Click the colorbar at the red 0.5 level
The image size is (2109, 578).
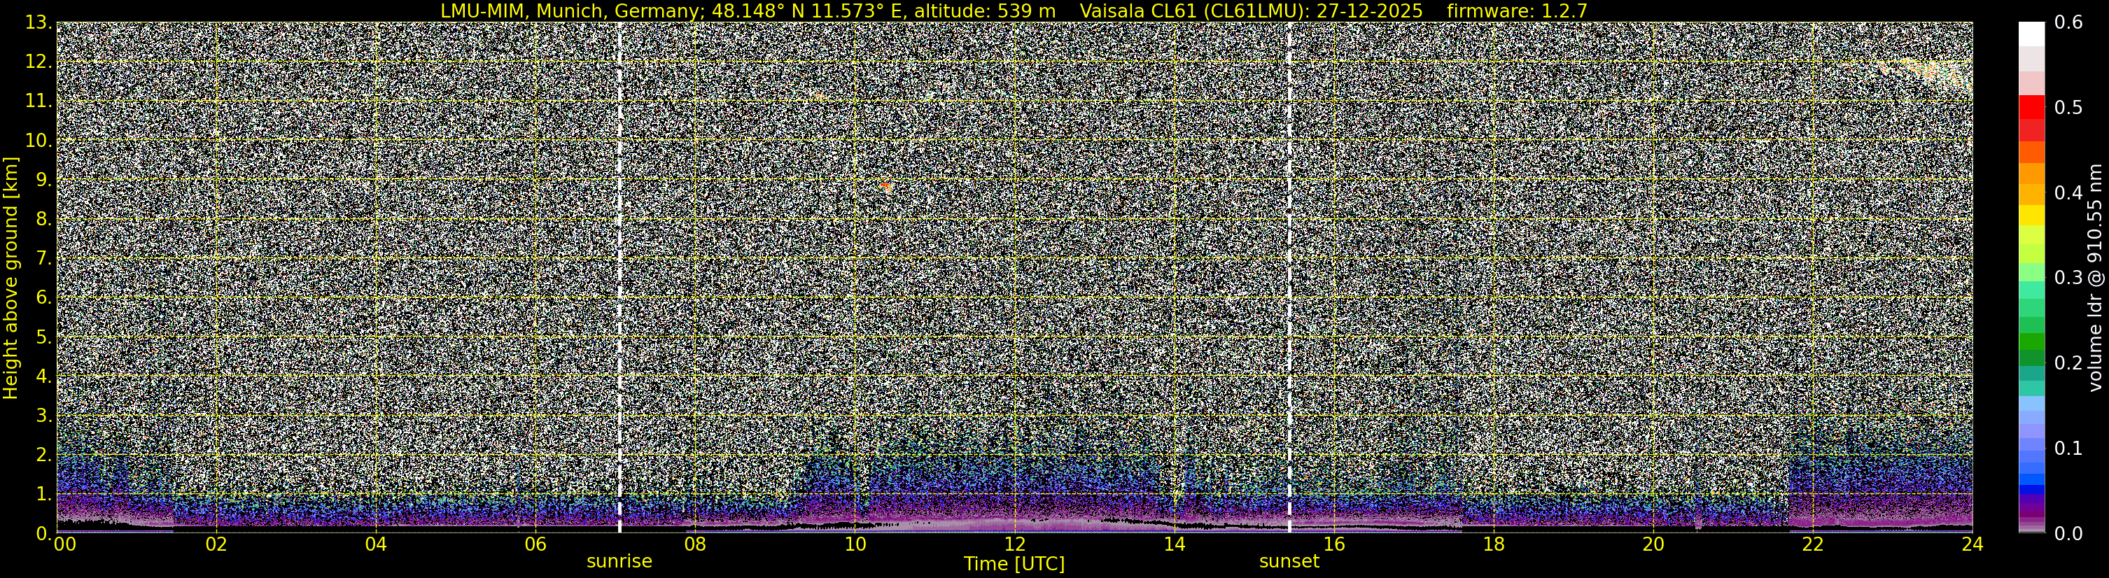[x=2031, y=108]
